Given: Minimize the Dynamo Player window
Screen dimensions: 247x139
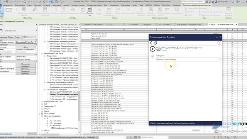Looking at the screenshot, I should pos(217,37).
